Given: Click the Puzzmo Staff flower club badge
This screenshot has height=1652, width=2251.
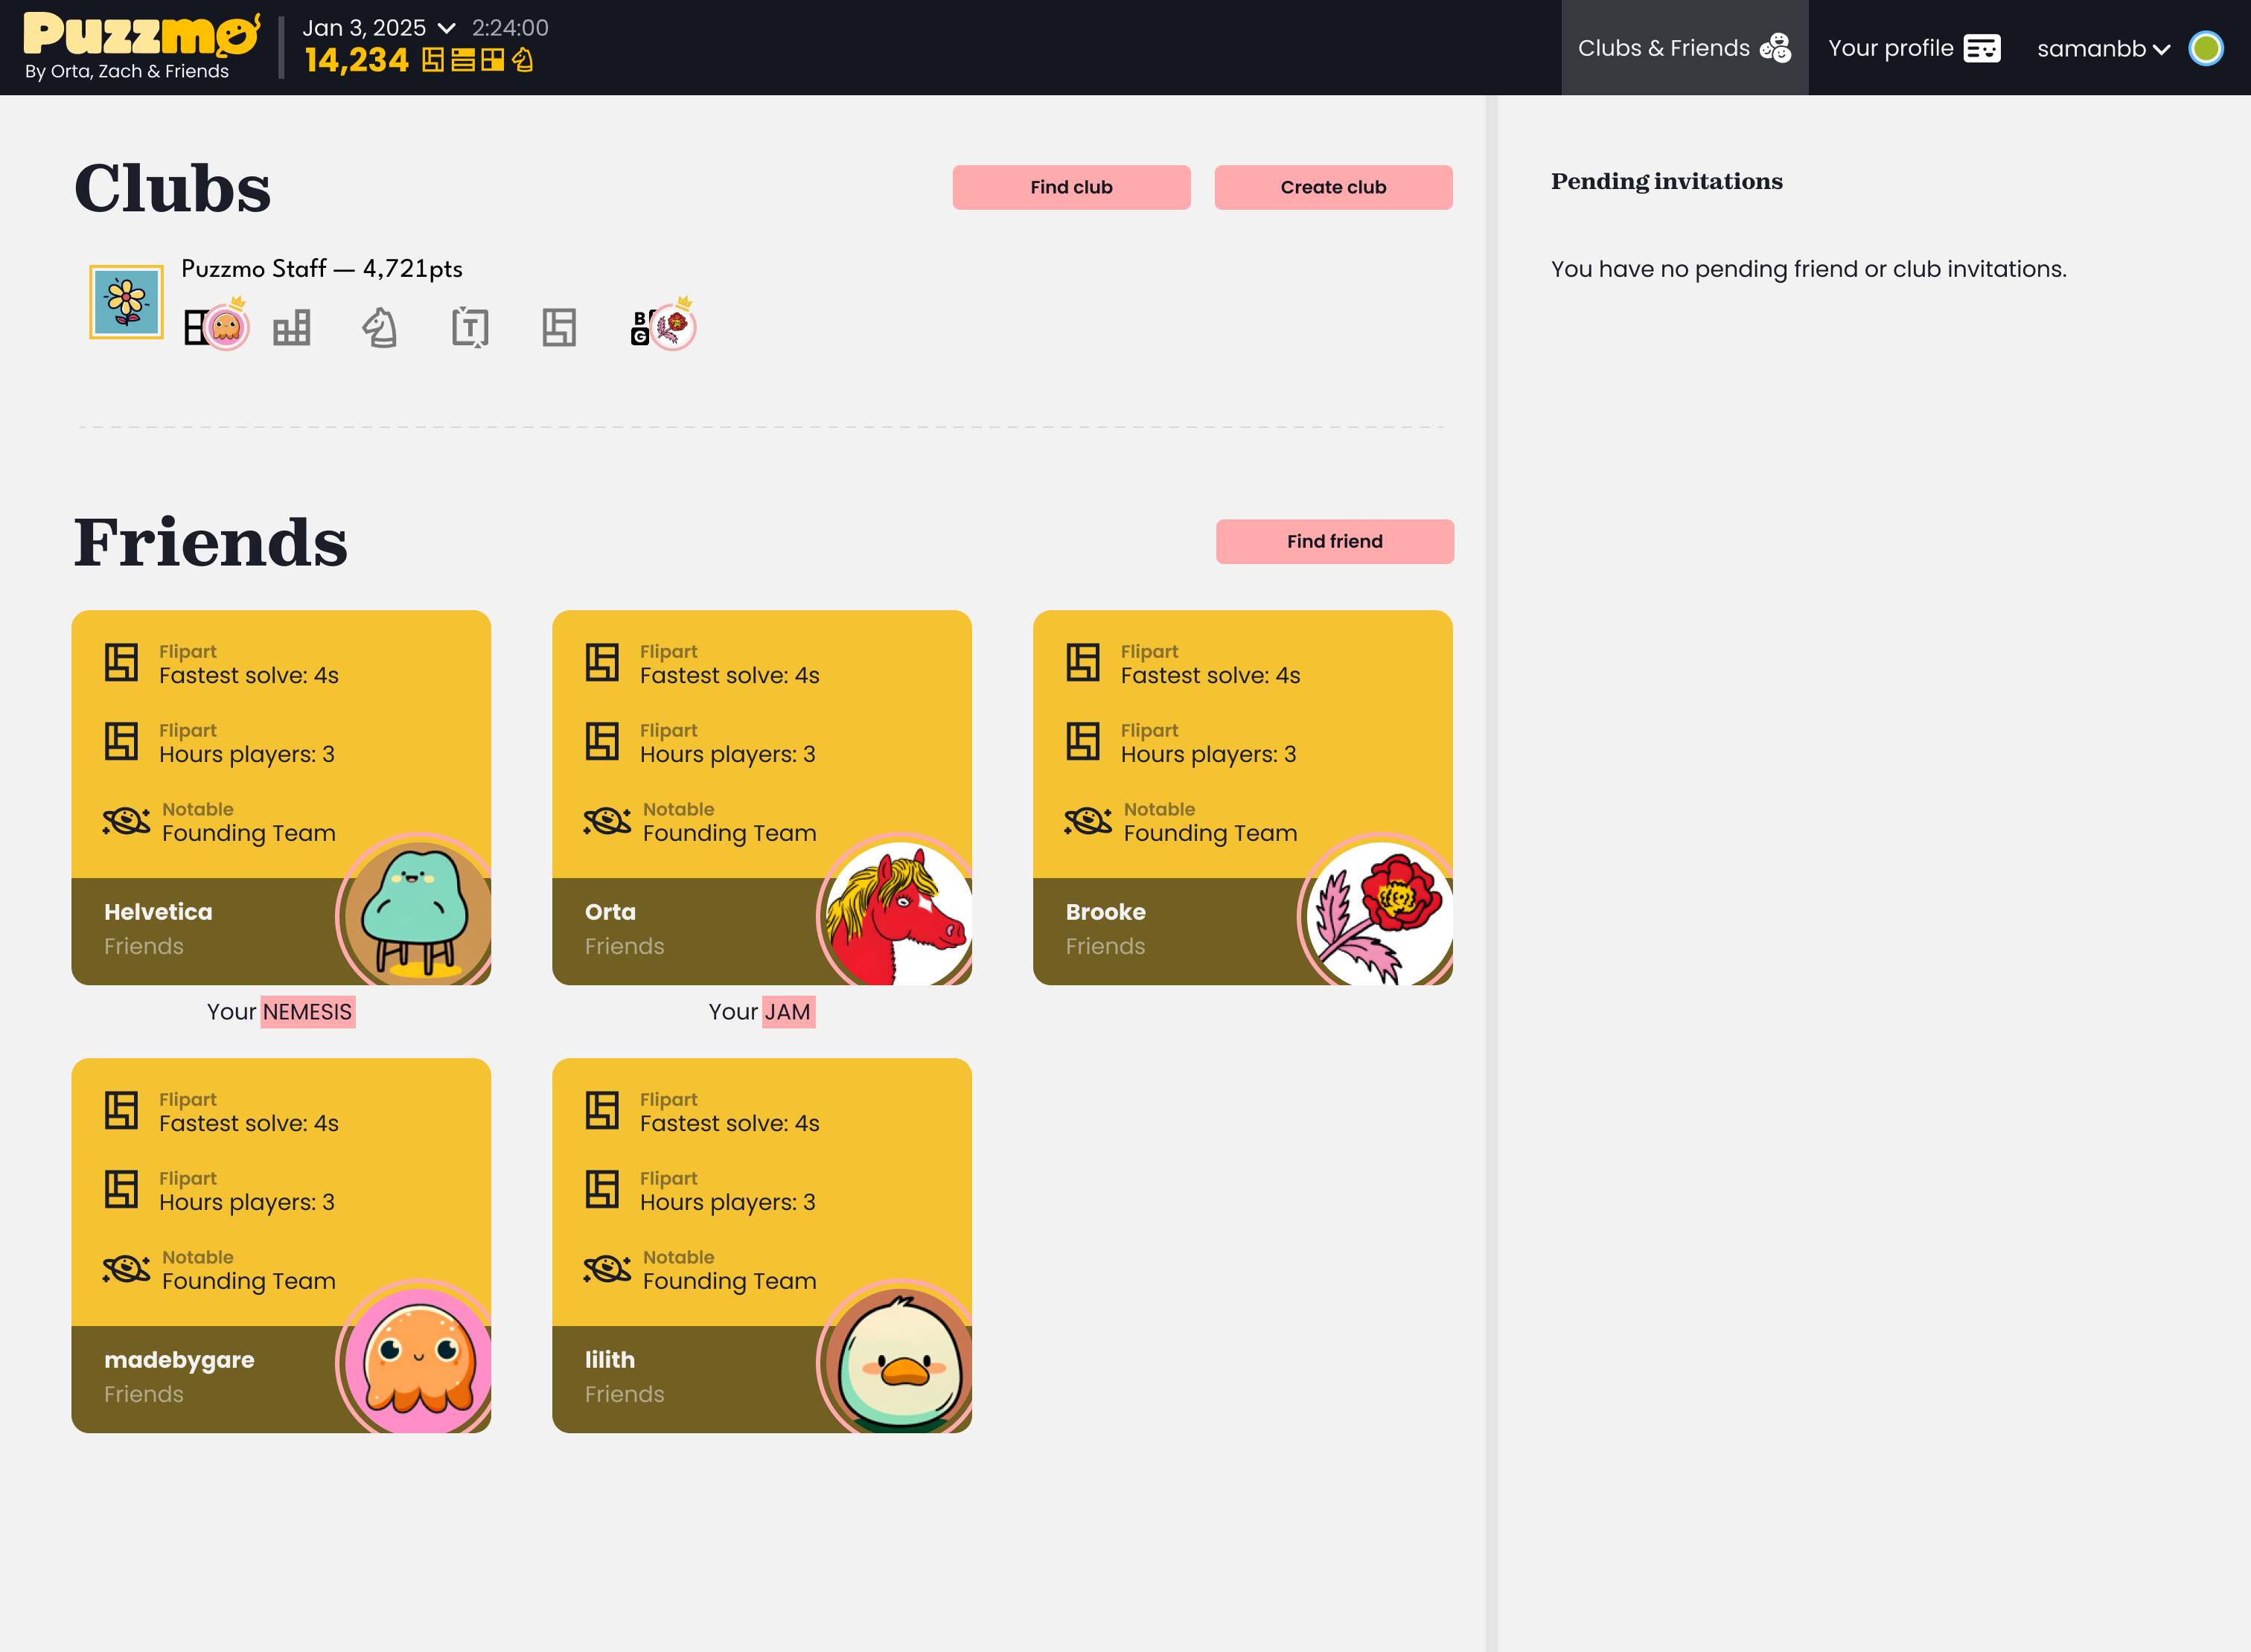Looking at the screenshot, I should pos(126,302).
